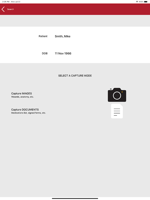Click the SELECT A CAPTURE MODE heading
The image size is (150, 200).
tap(75, 76)
